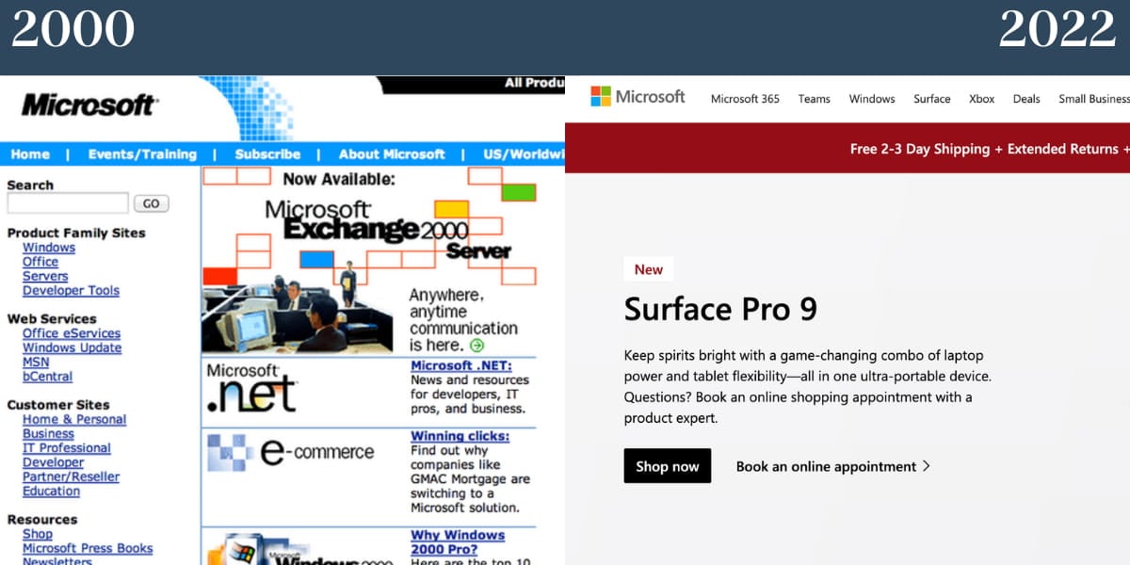
Task: Open the MSN link
Action: 36,362
